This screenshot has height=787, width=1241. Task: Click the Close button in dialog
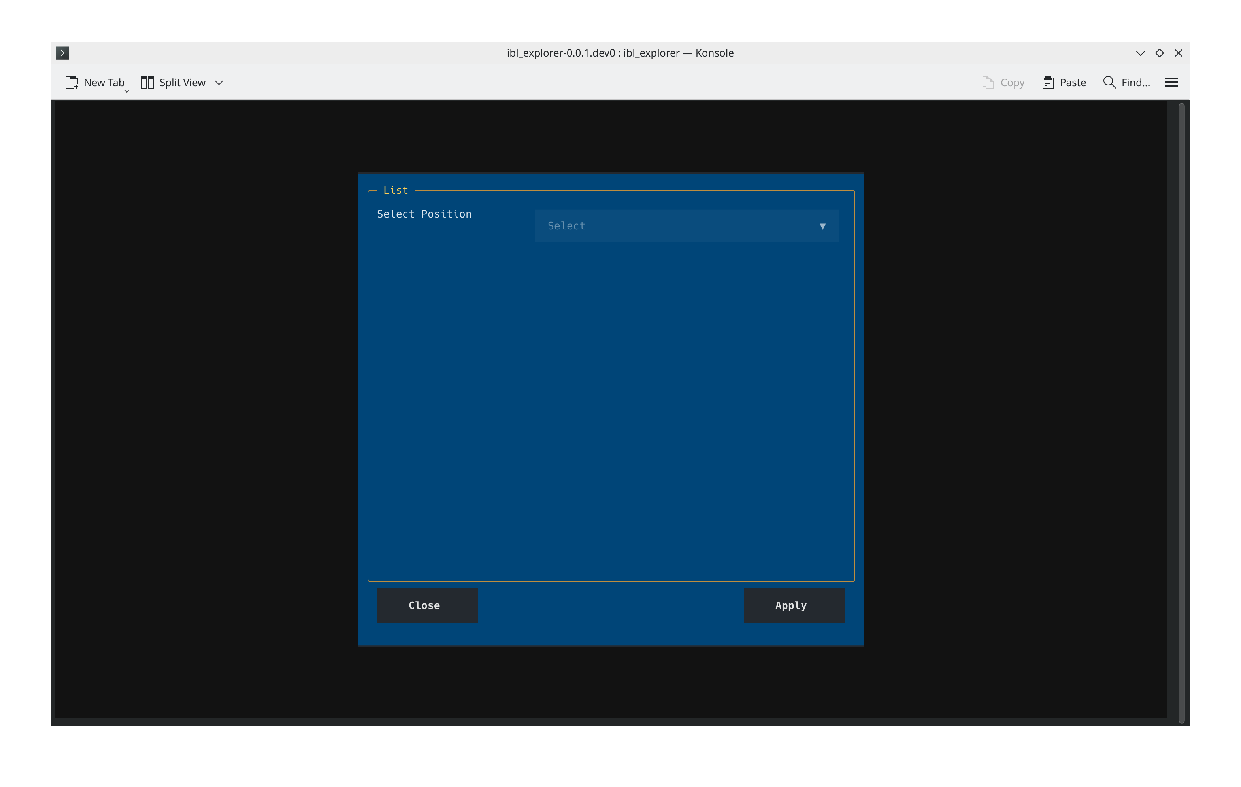(x=427, y=605)
